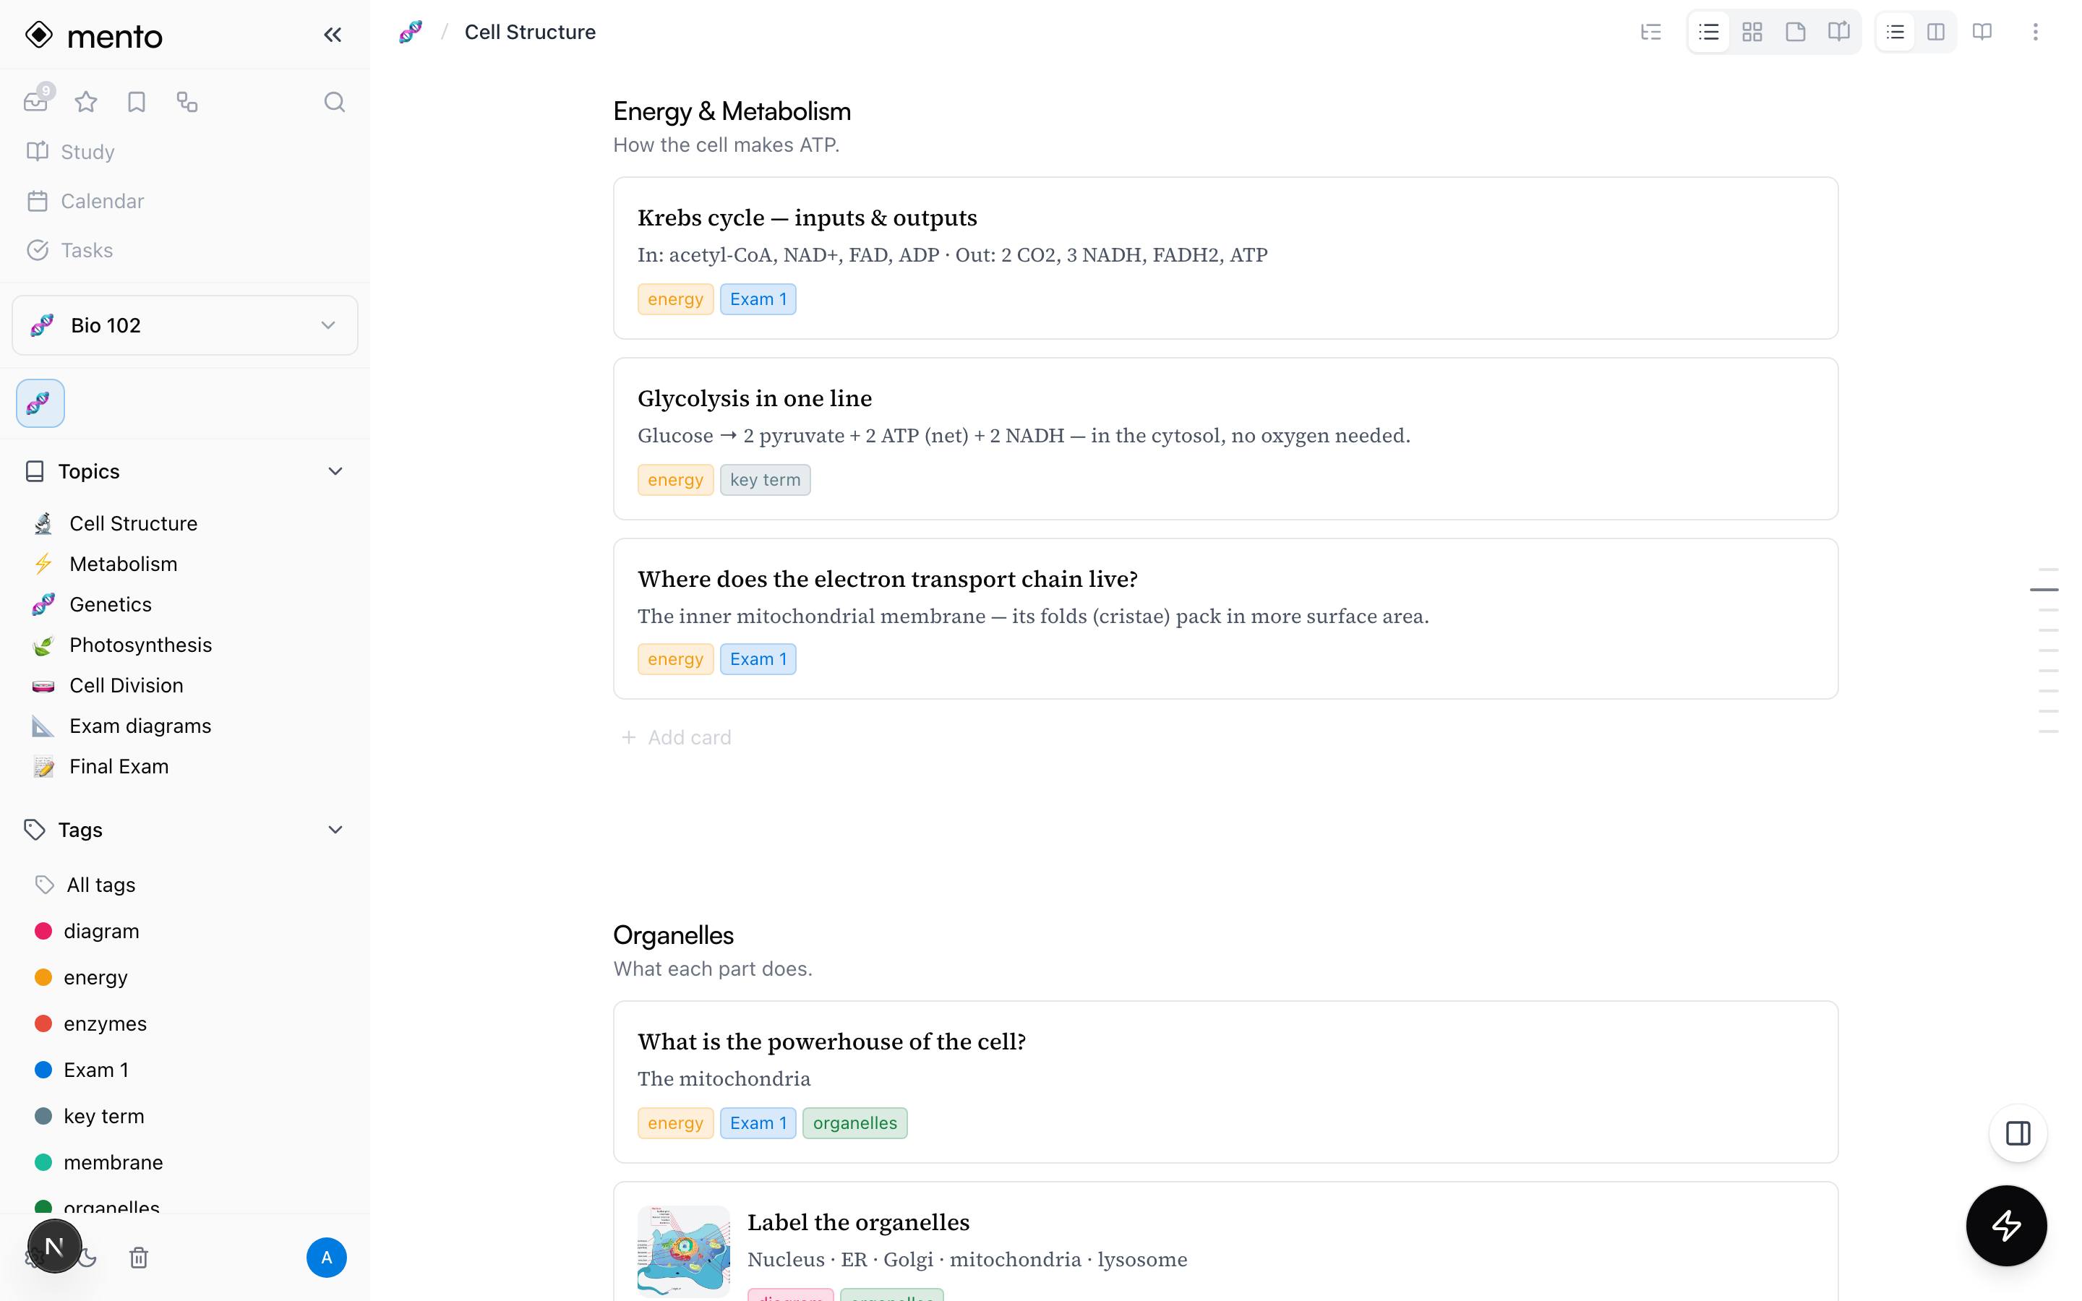
Task: Open the trash icon in sidebar footer
Action: [x=139, y=1257]
